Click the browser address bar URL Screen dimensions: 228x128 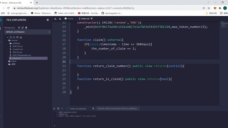click(x=75, y=8)
